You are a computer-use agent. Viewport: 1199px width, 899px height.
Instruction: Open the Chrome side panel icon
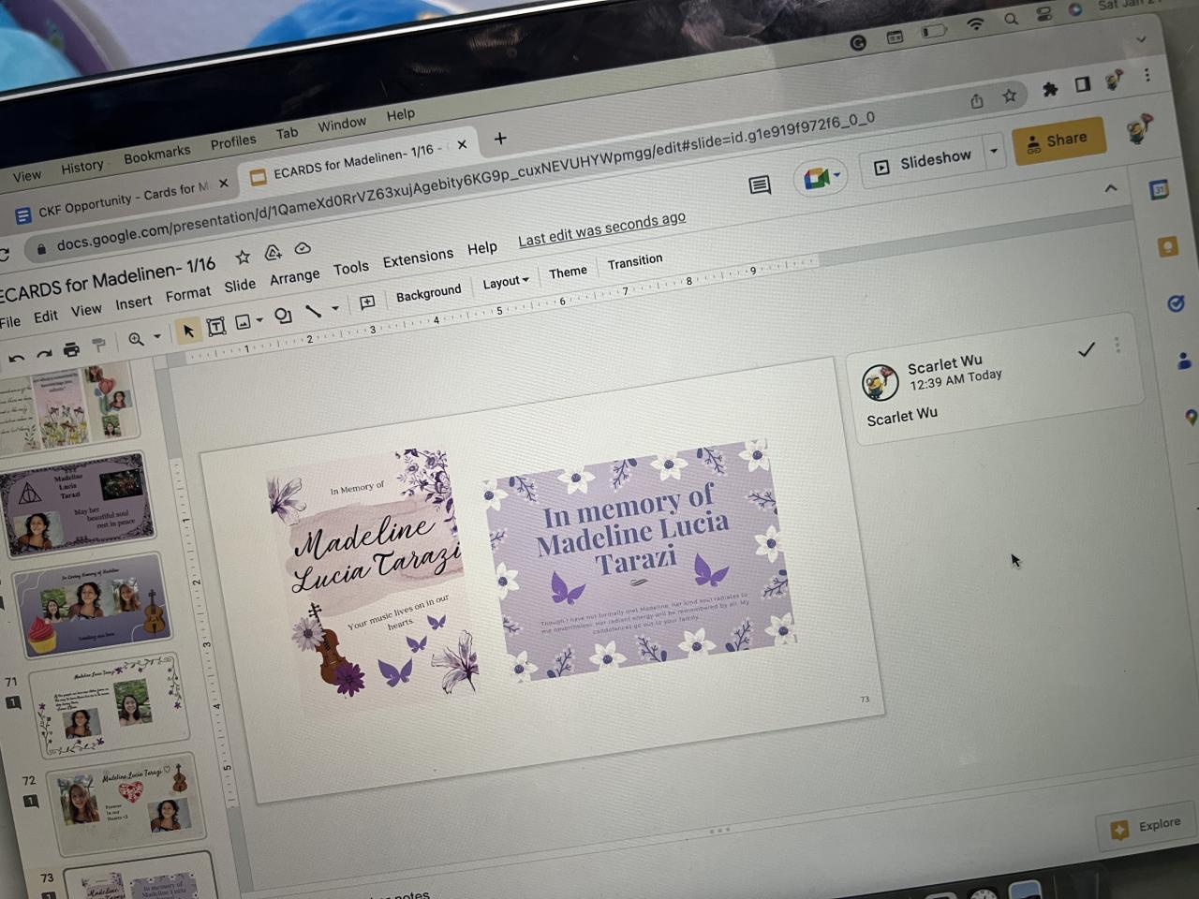point(1083,84)
